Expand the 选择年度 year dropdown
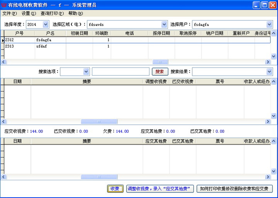The image size is (278, 198). tap(46, 24)
